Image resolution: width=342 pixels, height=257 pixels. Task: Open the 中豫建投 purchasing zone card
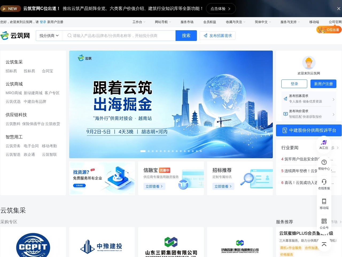[x=102, y=242]
